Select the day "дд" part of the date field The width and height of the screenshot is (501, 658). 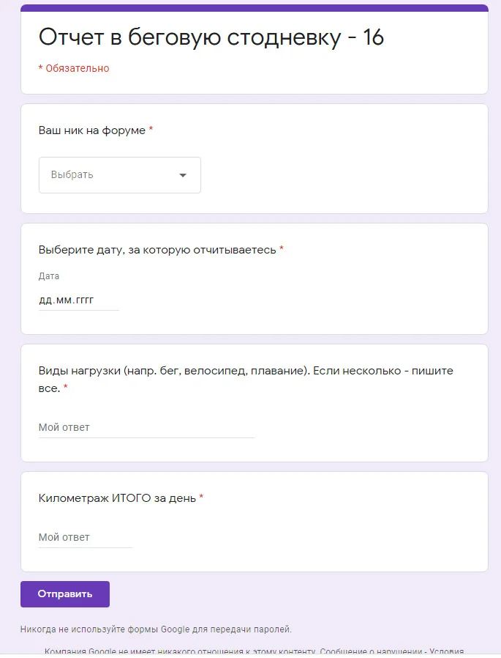tap(45, 300)
